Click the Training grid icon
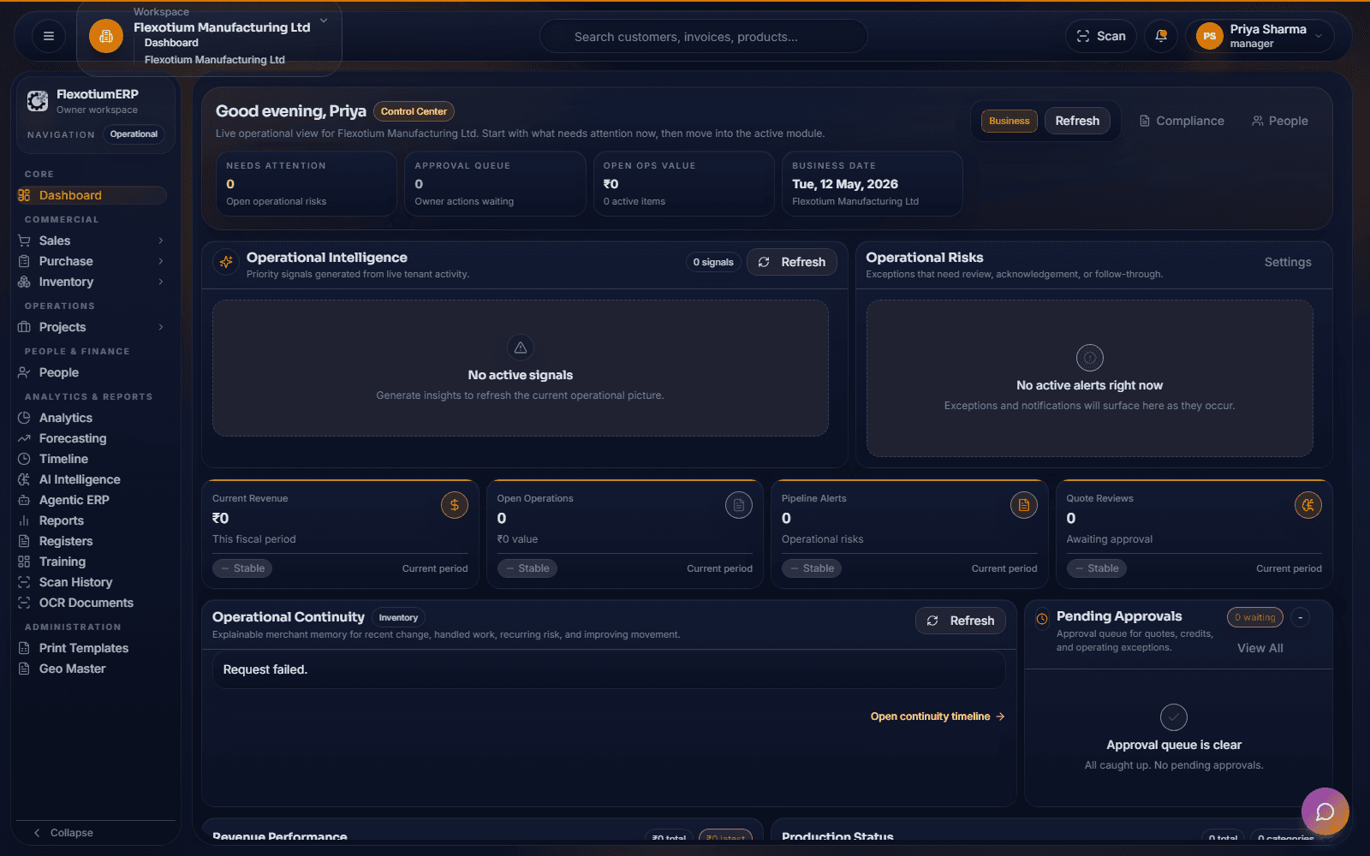This screenshot has height=856, width=1370. 24,562
